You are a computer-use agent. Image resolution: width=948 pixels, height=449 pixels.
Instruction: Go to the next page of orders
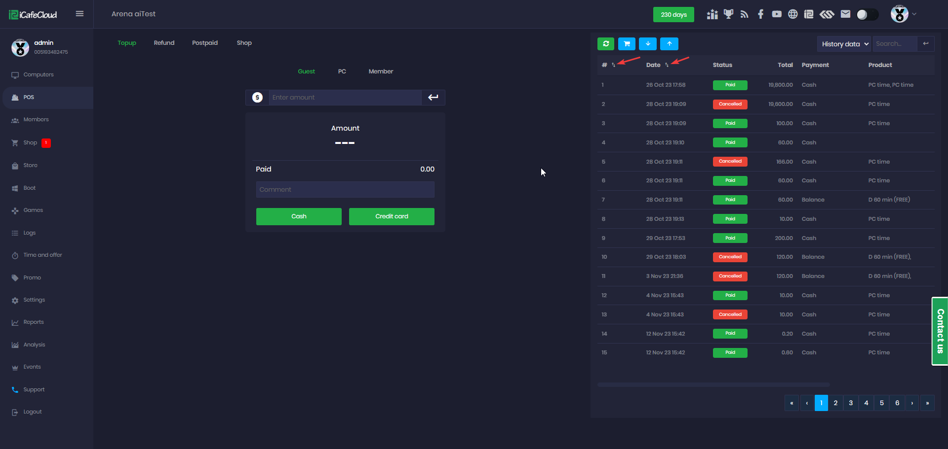[x=912, y=403]
